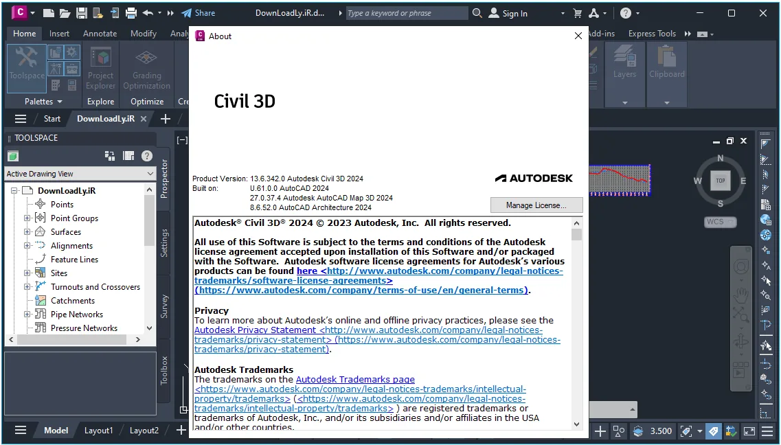Image resolution: width=781 pixels, height=445 pixels.
Task: Switch to the Start file tab
Action: [x=52, y=119]
